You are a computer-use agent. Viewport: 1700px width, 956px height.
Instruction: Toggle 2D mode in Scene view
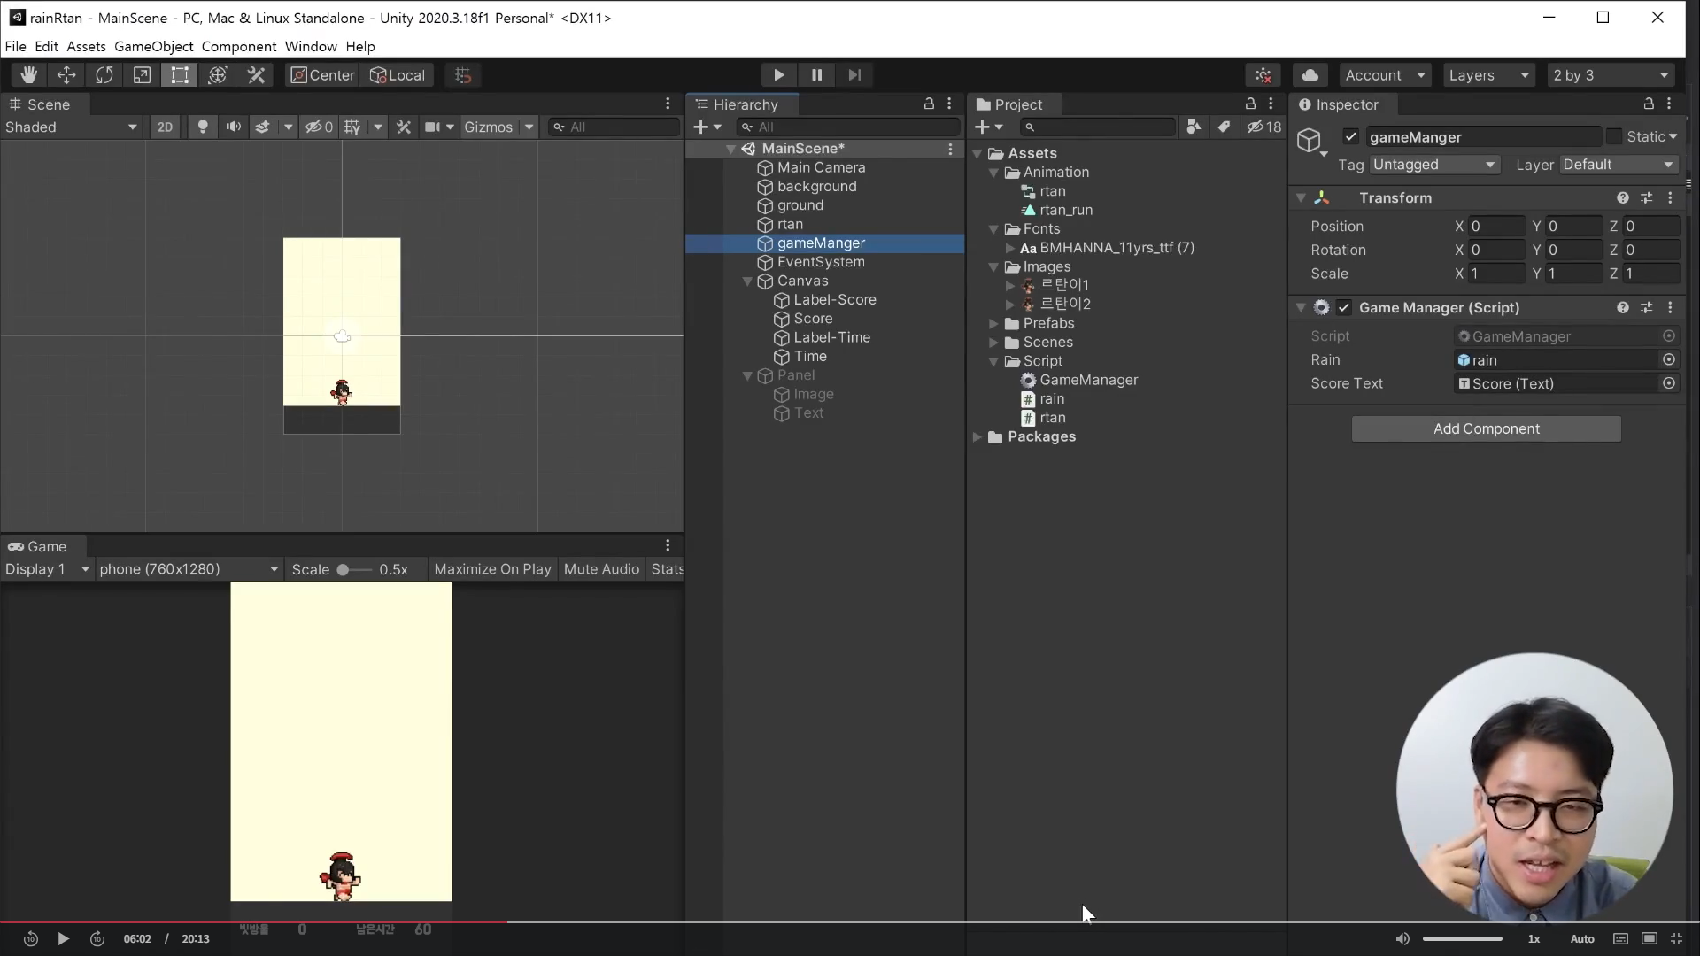pos(165,127)
